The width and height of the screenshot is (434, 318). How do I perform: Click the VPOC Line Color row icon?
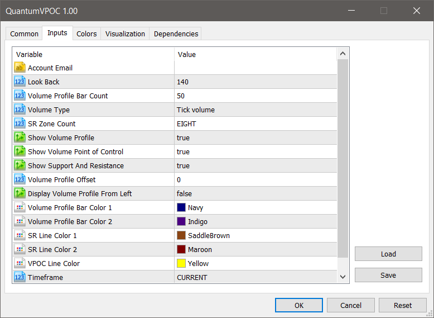tap(20, 263)
